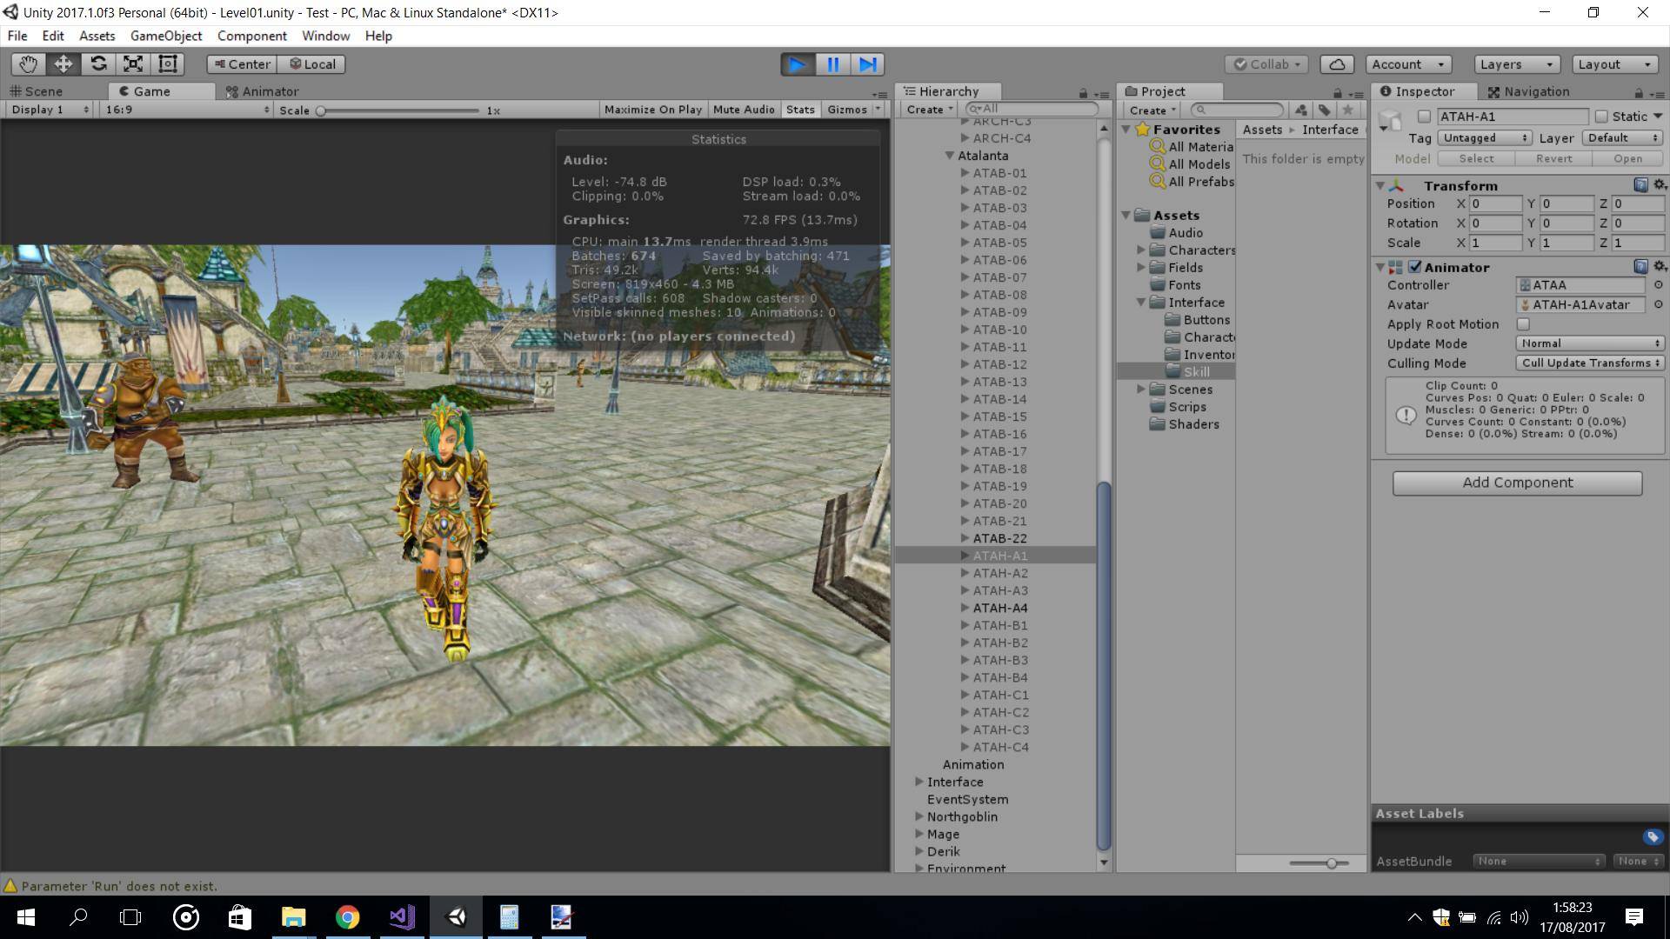Screen dimensions: 1670x939
Task: Click the Step frame button
Action: (x=867, y=64)
